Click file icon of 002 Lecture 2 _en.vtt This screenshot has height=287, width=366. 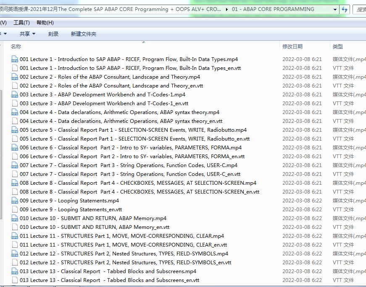(x=15, y=85)
